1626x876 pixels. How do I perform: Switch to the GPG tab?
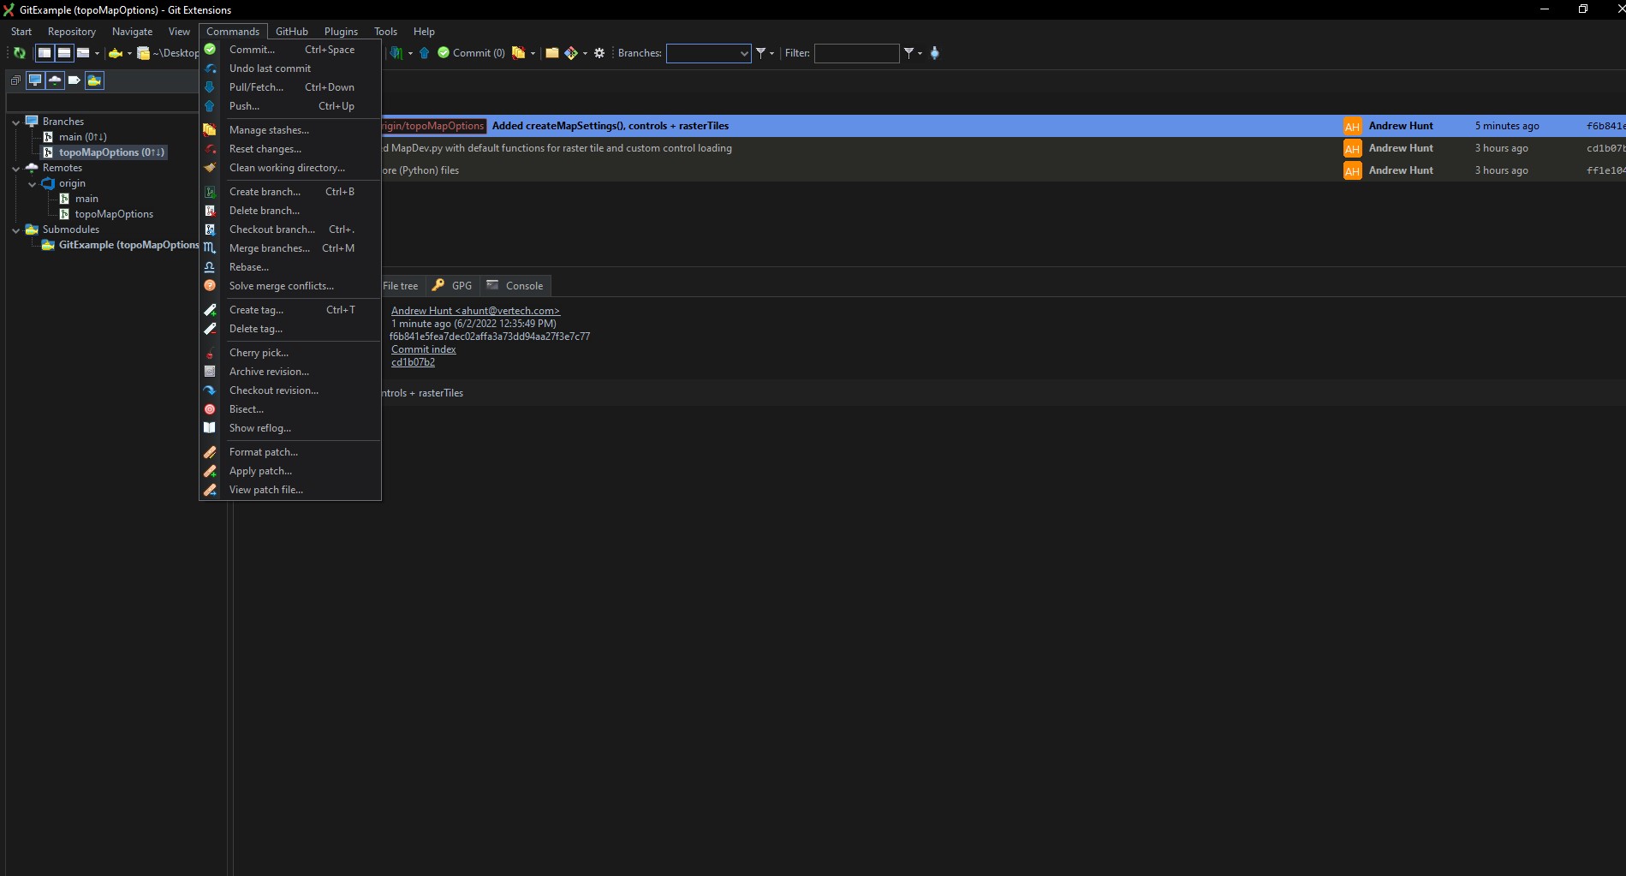tap(452, 286)
